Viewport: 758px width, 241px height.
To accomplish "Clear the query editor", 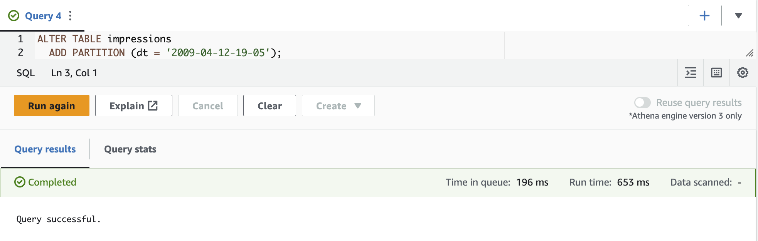I will (270, 105).
